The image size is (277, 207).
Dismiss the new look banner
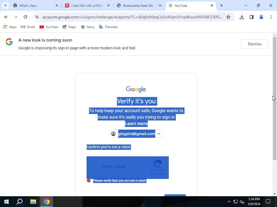[x=255, y=44]
